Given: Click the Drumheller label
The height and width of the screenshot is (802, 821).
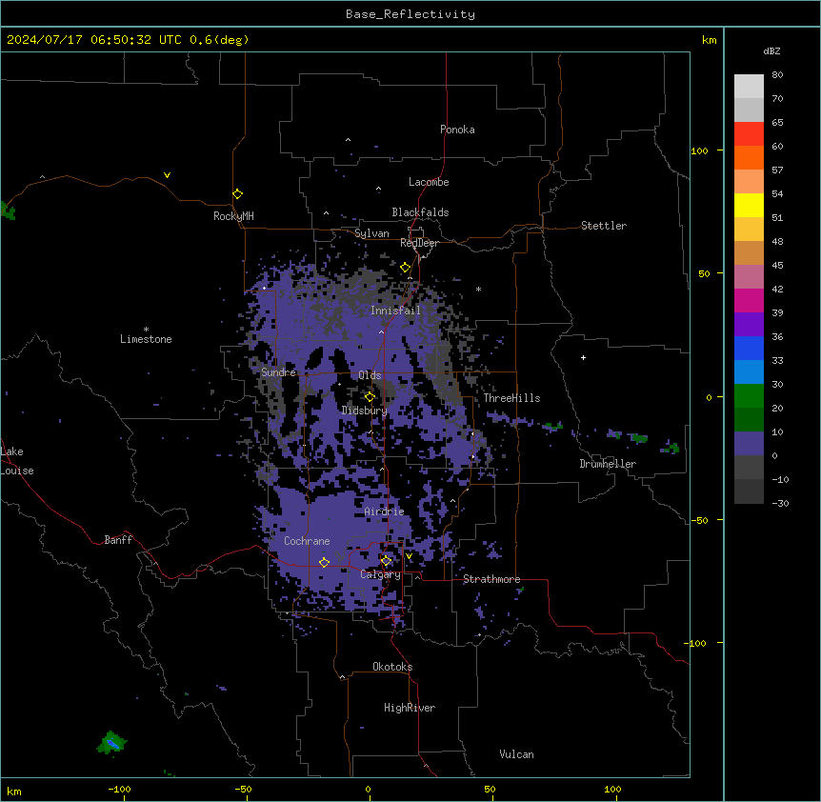Looking at the screenshot, I should (x=608, y=464).
